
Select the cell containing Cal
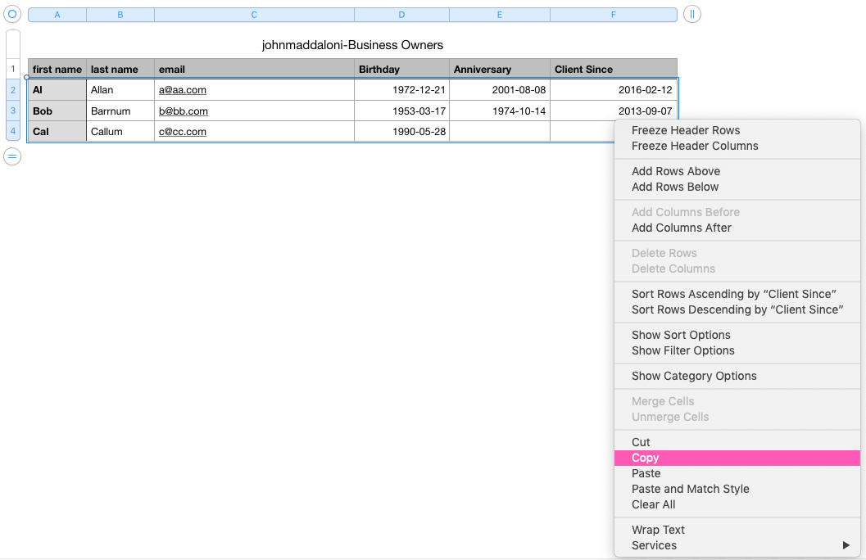[57, 131]
